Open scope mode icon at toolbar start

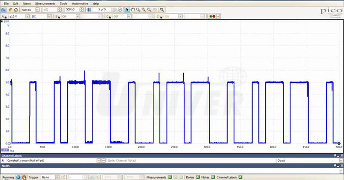coord(3,10)
